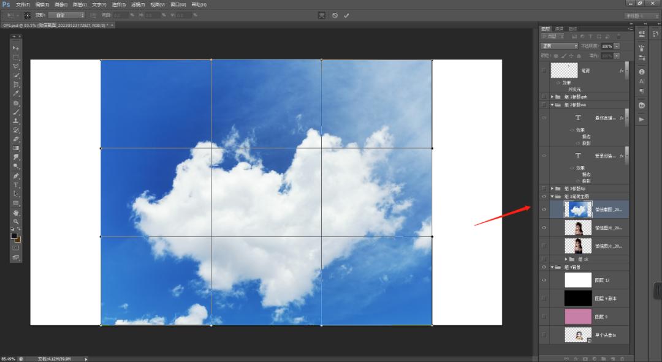Select the Zoom tool

(x=16, y=222)
